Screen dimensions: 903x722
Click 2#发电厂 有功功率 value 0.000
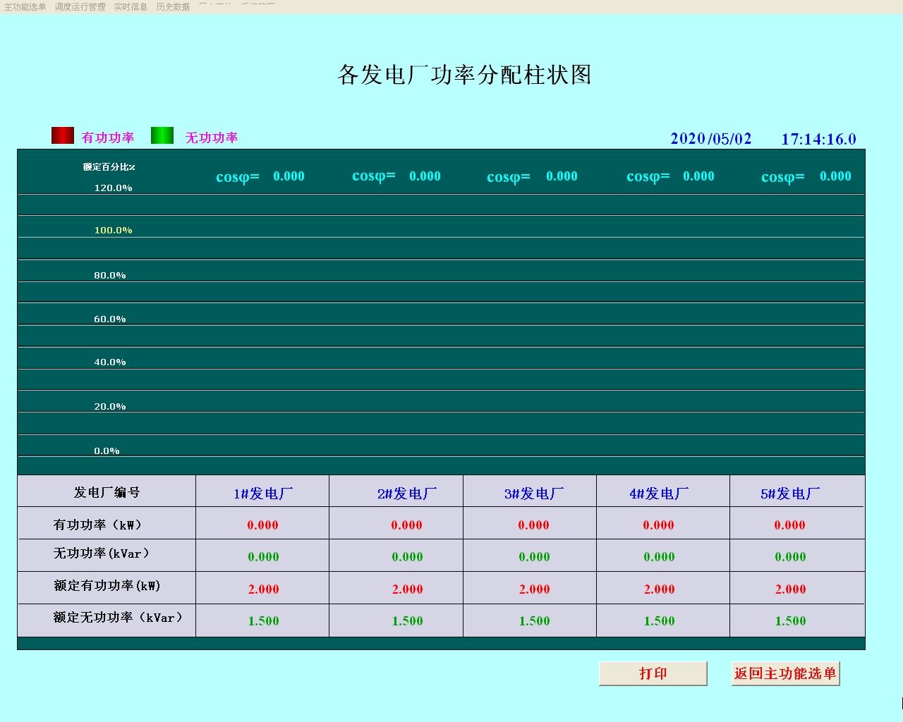pyautogui.click(x=406, y=525)
